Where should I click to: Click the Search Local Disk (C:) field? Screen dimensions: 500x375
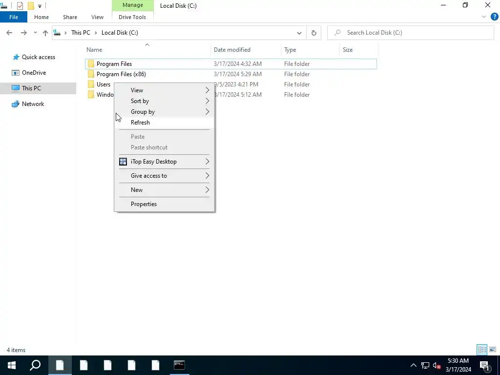pos(410,33)
